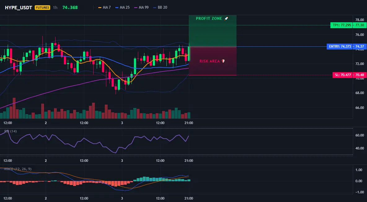Click the 66.00 price axis value

point(360,108)
